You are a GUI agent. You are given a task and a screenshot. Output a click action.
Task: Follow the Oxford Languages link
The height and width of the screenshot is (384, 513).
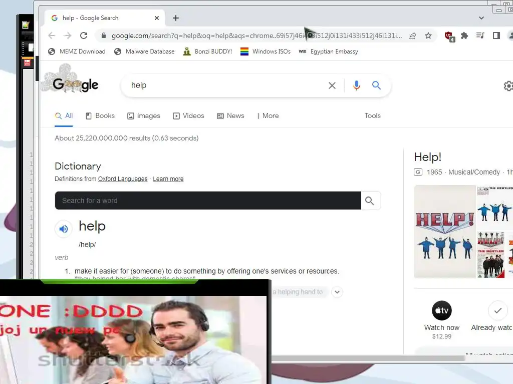[123, 179]
